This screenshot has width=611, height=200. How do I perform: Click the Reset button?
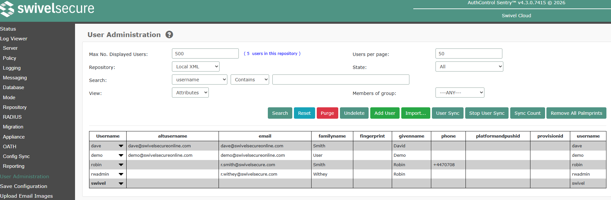tap(304, 113)
